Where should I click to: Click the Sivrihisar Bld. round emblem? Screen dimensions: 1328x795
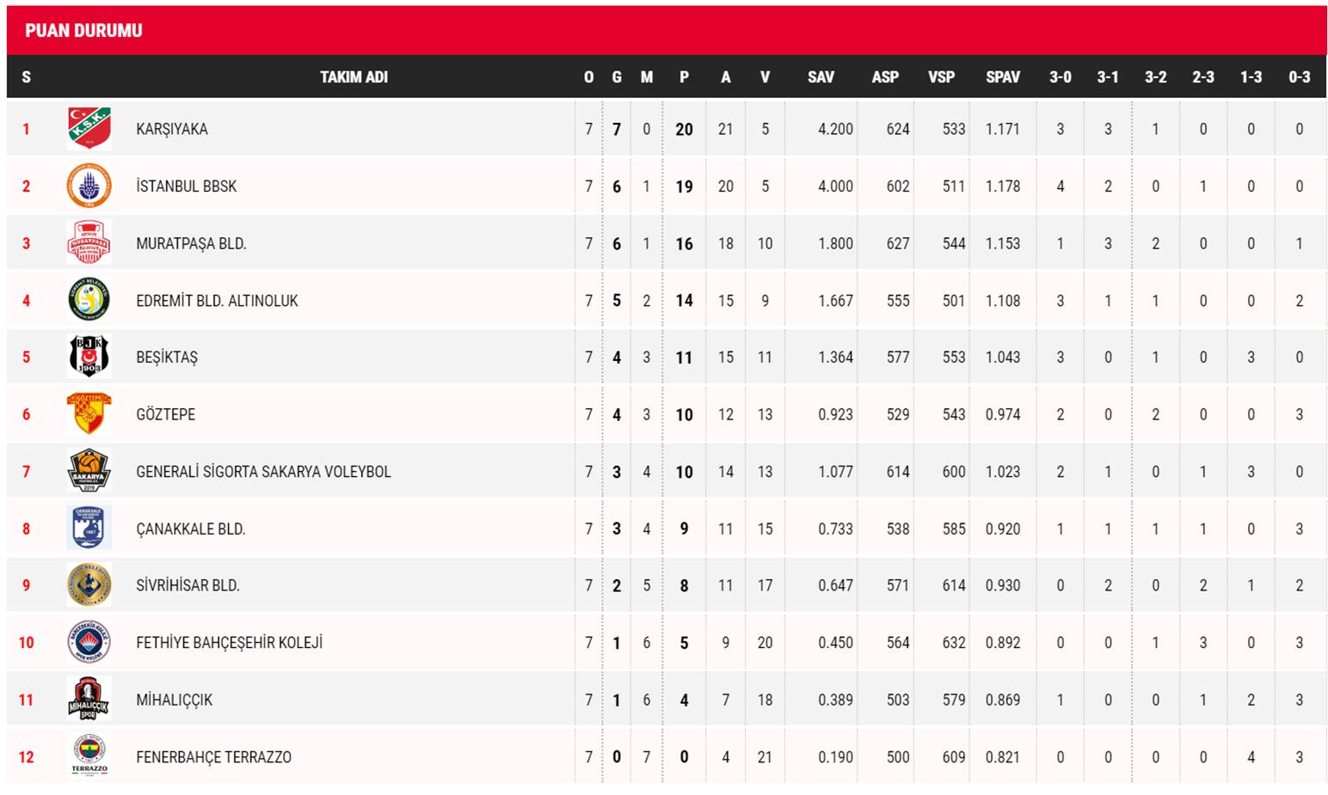pos(89,585)
